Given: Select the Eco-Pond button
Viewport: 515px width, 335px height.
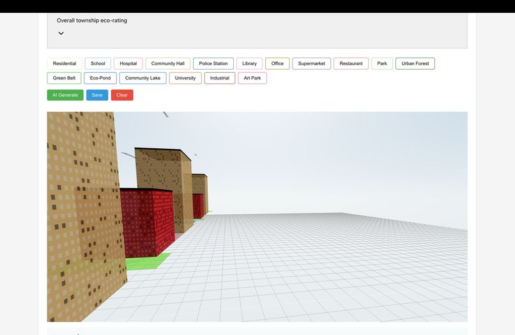Looking at the screenshot, I should click(100, 78).
